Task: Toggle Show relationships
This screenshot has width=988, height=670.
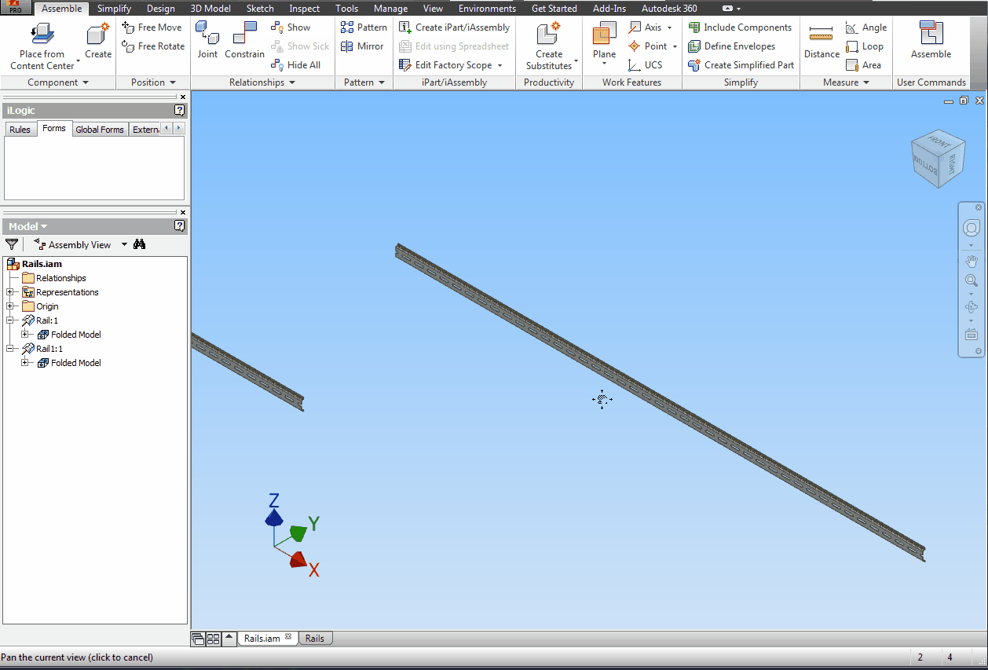Action: point(298,26)
